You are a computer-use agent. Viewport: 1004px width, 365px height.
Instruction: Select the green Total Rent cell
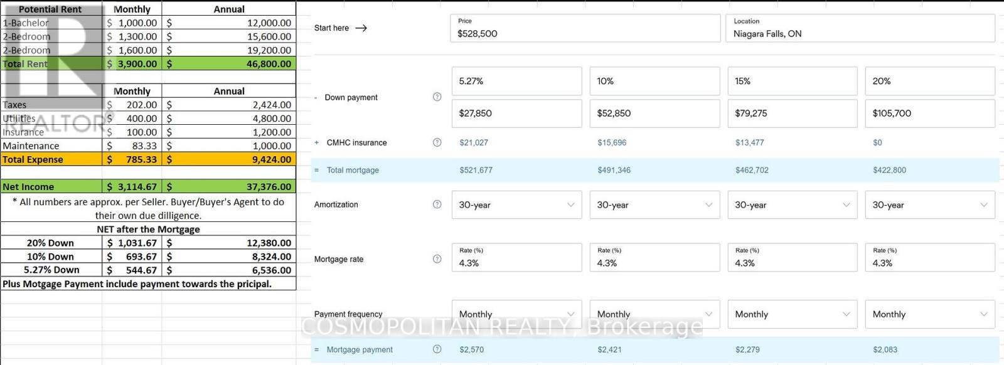51,64
